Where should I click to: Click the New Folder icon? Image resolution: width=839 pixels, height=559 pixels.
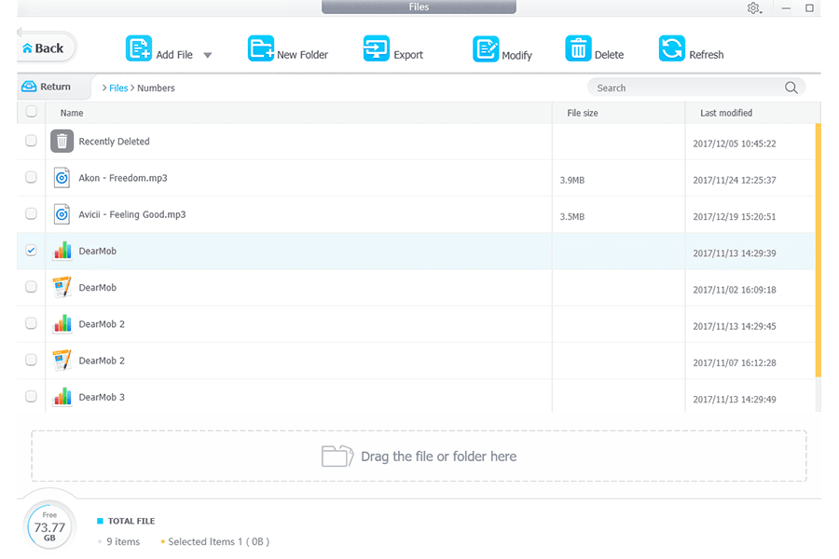[x=261, y=48]
